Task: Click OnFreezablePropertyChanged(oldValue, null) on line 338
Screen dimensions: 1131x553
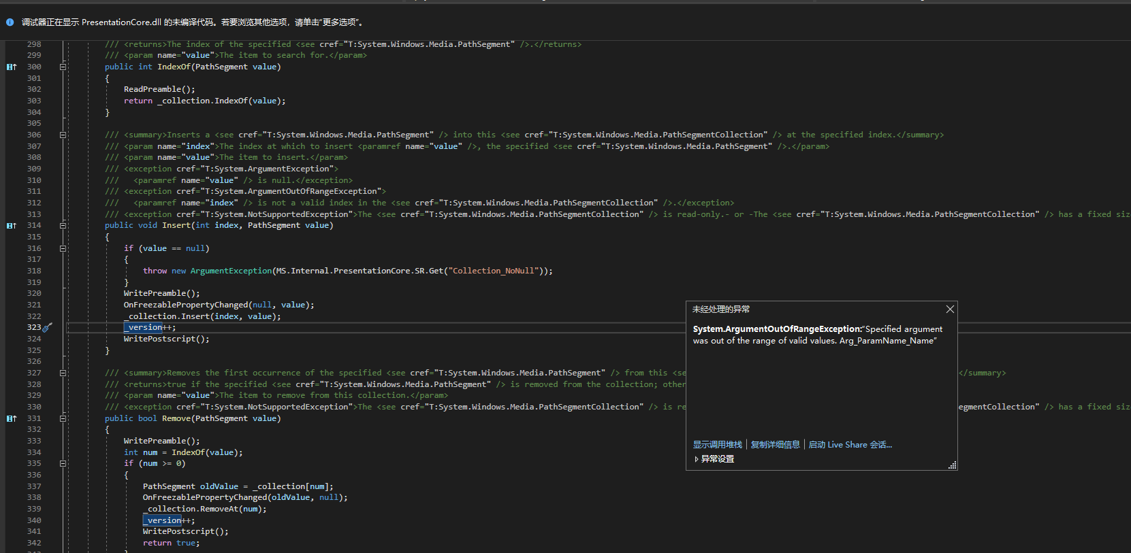Action: [245, 497]
